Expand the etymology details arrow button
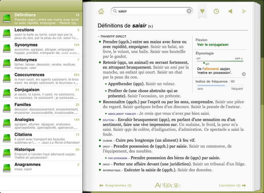Screen dimensions: 264x193 244,74
